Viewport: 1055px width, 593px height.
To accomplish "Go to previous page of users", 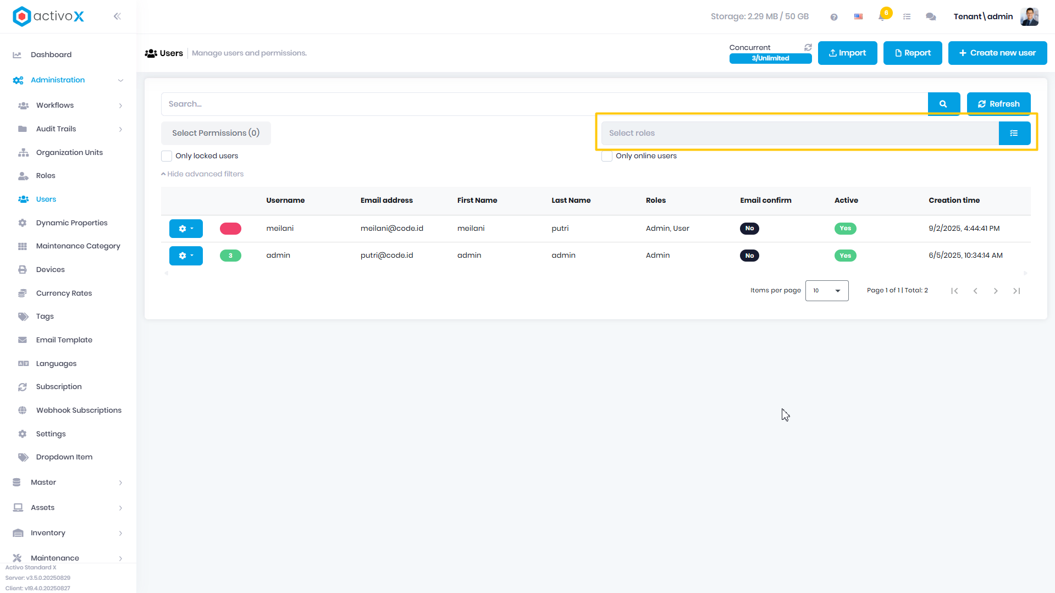I will [x=975, y=291].
